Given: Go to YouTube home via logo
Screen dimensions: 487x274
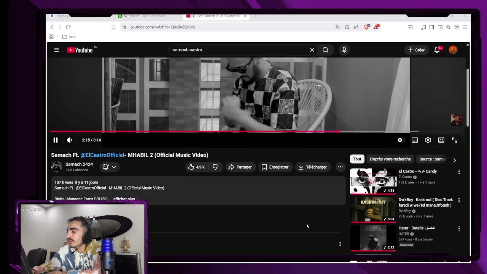Looking at the screenshot, I should 80,50.
